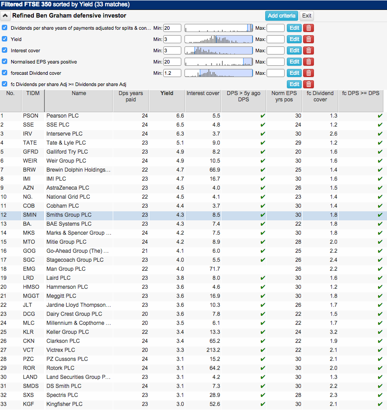Sort by the Name column header

79,100
